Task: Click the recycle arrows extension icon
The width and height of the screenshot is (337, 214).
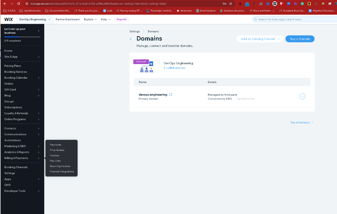Action: coord(316,4)
